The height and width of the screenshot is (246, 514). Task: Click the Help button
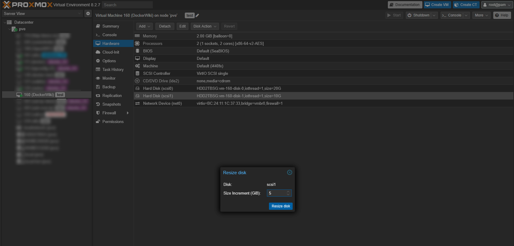pos(502,15)
